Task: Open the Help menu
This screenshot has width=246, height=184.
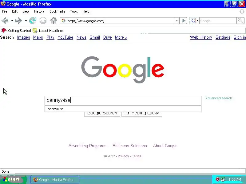Action: [86, 11]
